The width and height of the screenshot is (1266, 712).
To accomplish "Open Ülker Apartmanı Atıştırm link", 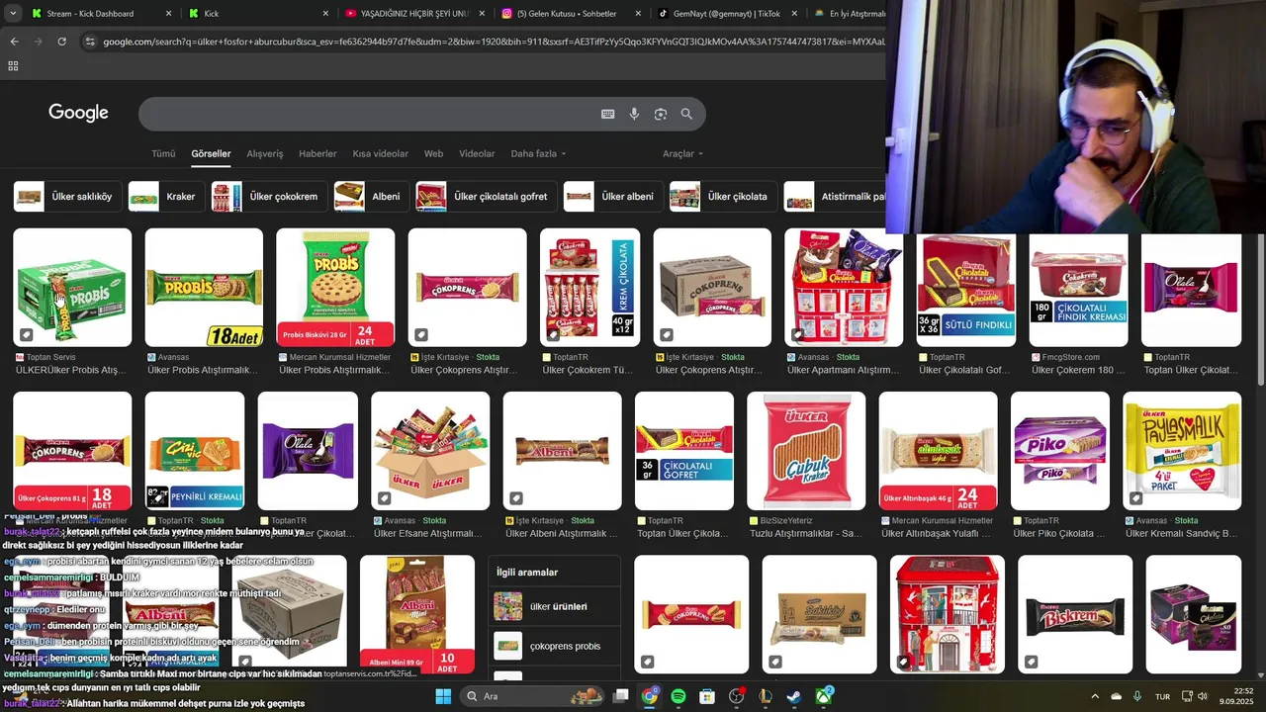I will point(842,370).
